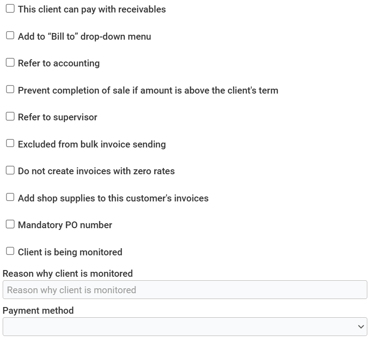
Task: Enable the prevent completion of sale checkbox
Action: point(10,90)
